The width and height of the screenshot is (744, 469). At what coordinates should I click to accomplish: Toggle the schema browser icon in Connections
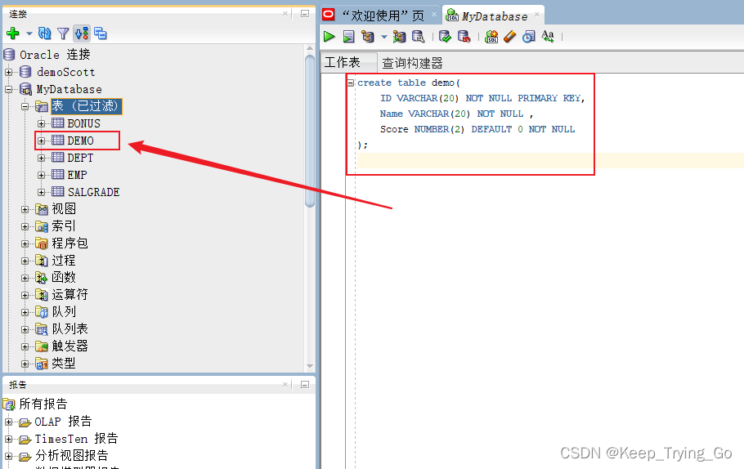pos(82,33)
